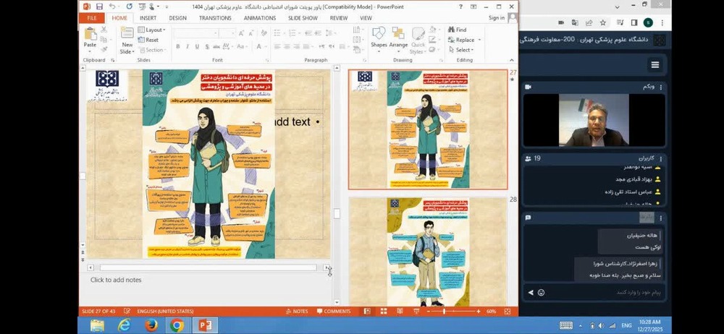
Task: Open the hamburger menu in meeting panel
Action: pyautogui.click(x=655, y=65)
